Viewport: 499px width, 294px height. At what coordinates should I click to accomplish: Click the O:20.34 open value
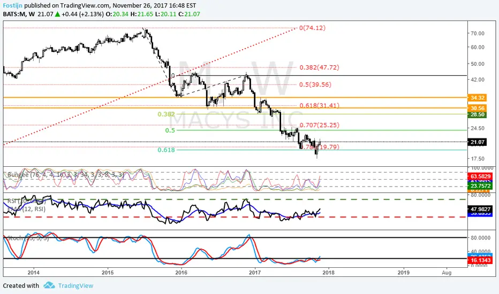coord(117,14)
